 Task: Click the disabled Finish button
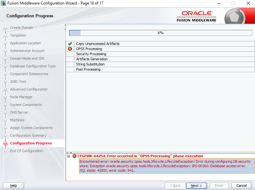219,186
